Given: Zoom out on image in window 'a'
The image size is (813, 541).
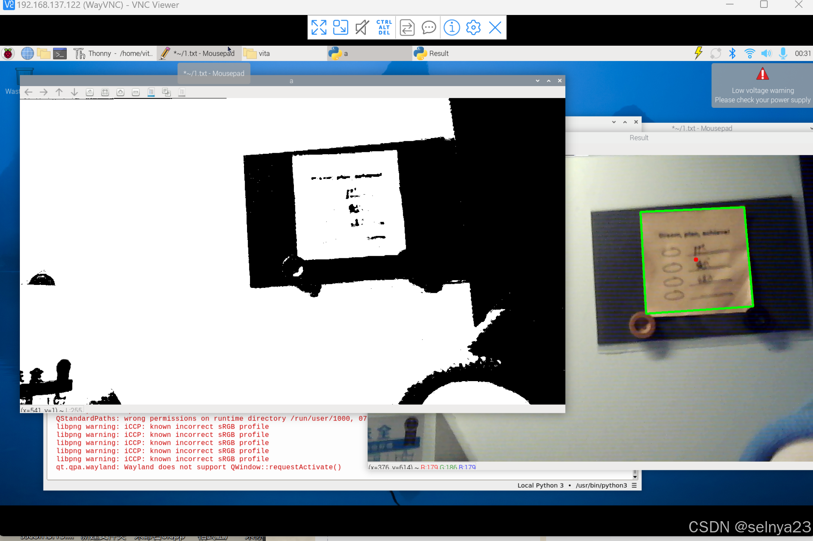Looking at the screenshot, I should pos(136,92).
